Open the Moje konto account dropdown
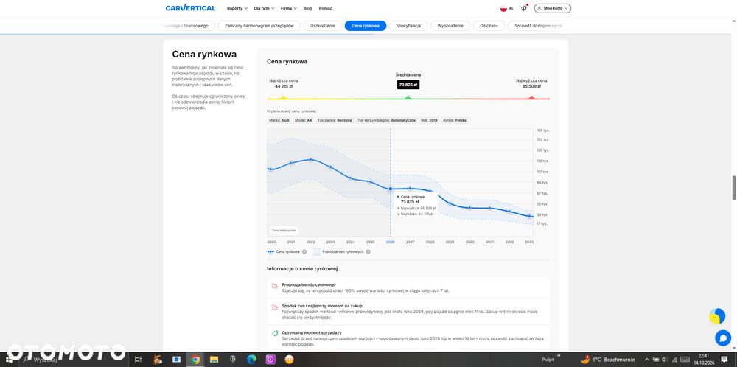Screen dimensions: 737x367 (552, 8)
